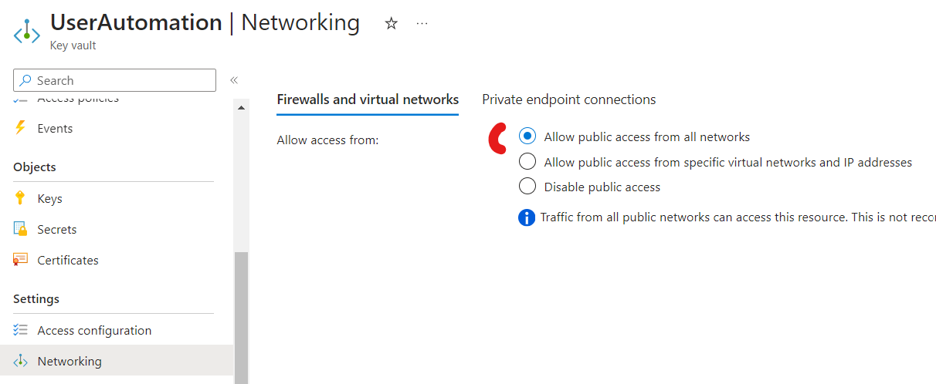Click the Access configuration checklist icon

[x=20, y=330]
